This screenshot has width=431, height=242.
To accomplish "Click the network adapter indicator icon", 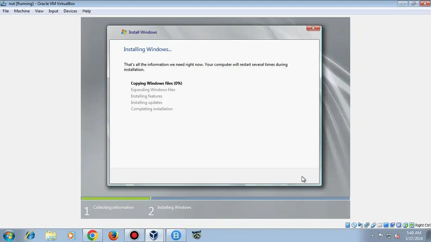I will [367, 225].
